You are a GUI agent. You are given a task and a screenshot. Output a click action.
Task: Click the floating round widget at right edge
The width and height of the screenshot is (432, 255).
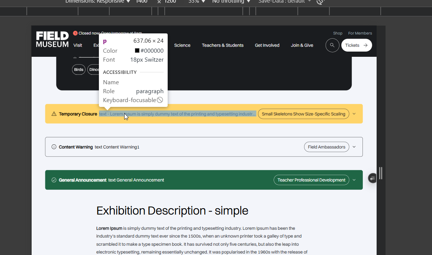(x=372, y=178)
